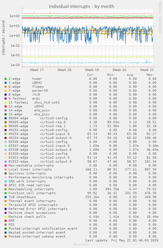Click the pink swatch for Local timer interrupts
This screenshot has height=248, width=163.
6,169
